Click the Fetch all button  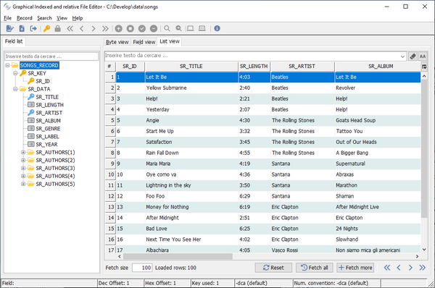click(315, 268)
